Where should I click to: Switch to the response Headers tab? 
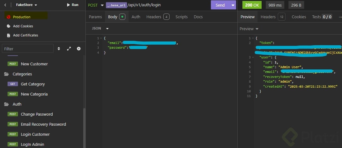273,17
